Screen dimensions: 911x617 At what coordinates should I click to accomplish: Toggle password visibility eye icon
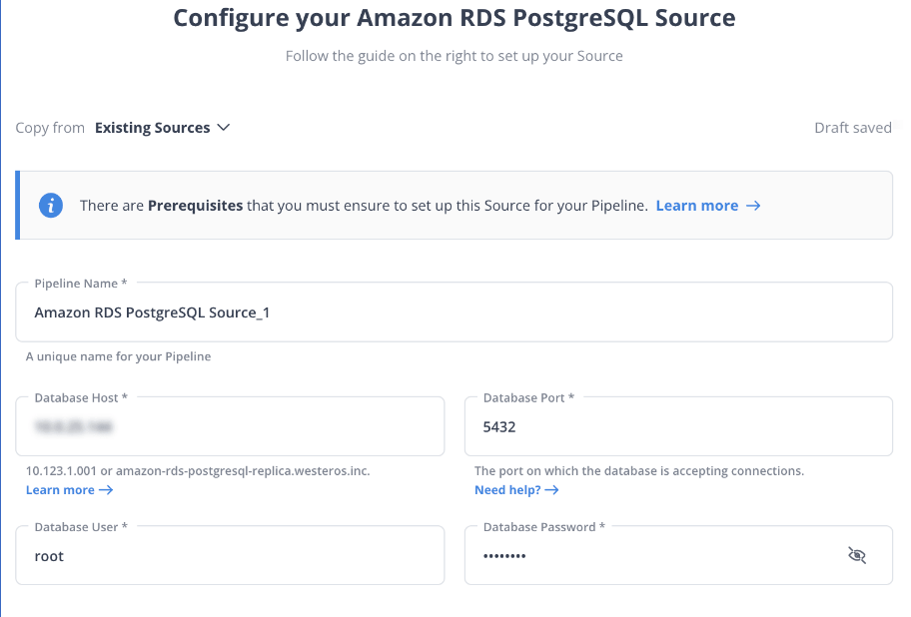point(856,555)
